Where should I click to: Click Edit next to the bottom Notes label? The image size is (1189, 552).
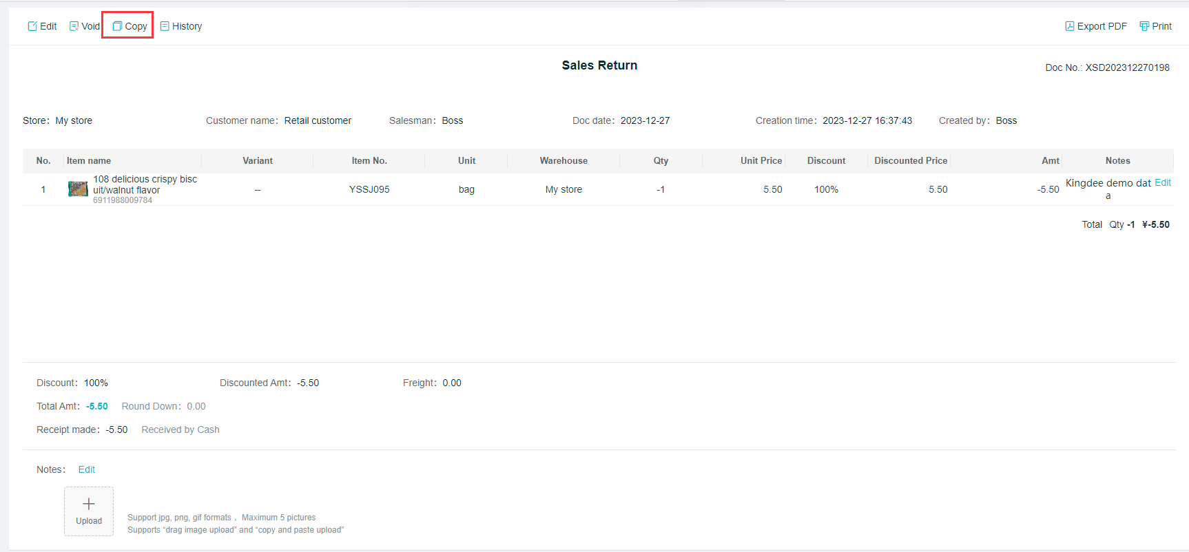(x=87, y=469)
